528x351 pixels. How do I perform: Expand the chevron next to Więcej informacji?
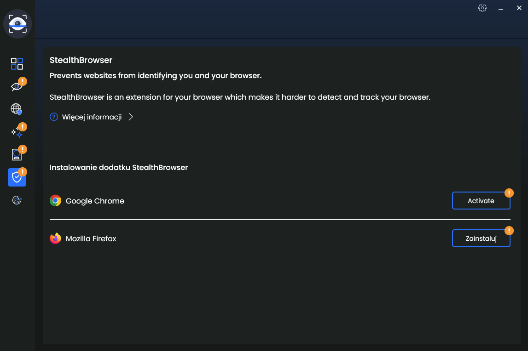(131, 117)
